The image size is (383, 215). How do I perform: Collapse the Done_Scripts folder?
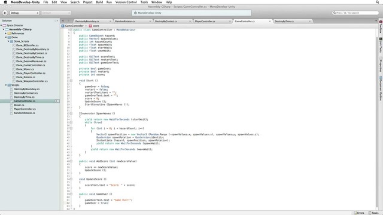click(x=8, y=41)
